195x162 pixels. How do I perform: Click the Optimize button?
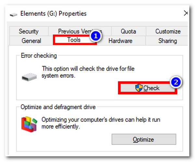(x=144, y=139)
